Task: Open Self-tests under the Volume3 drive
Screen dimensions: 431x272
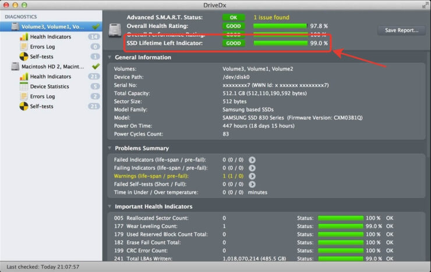Action: click(41, 56)
